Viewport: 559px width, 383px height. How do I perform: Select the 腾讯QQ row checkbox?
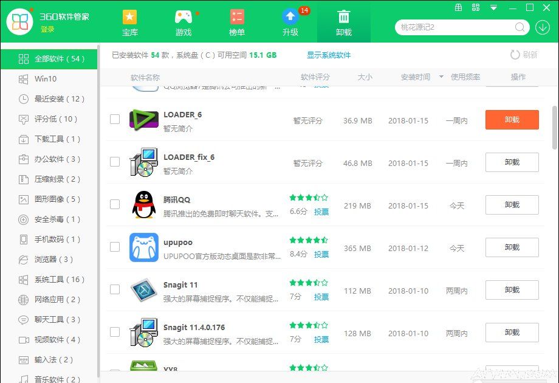click(114, 205)
